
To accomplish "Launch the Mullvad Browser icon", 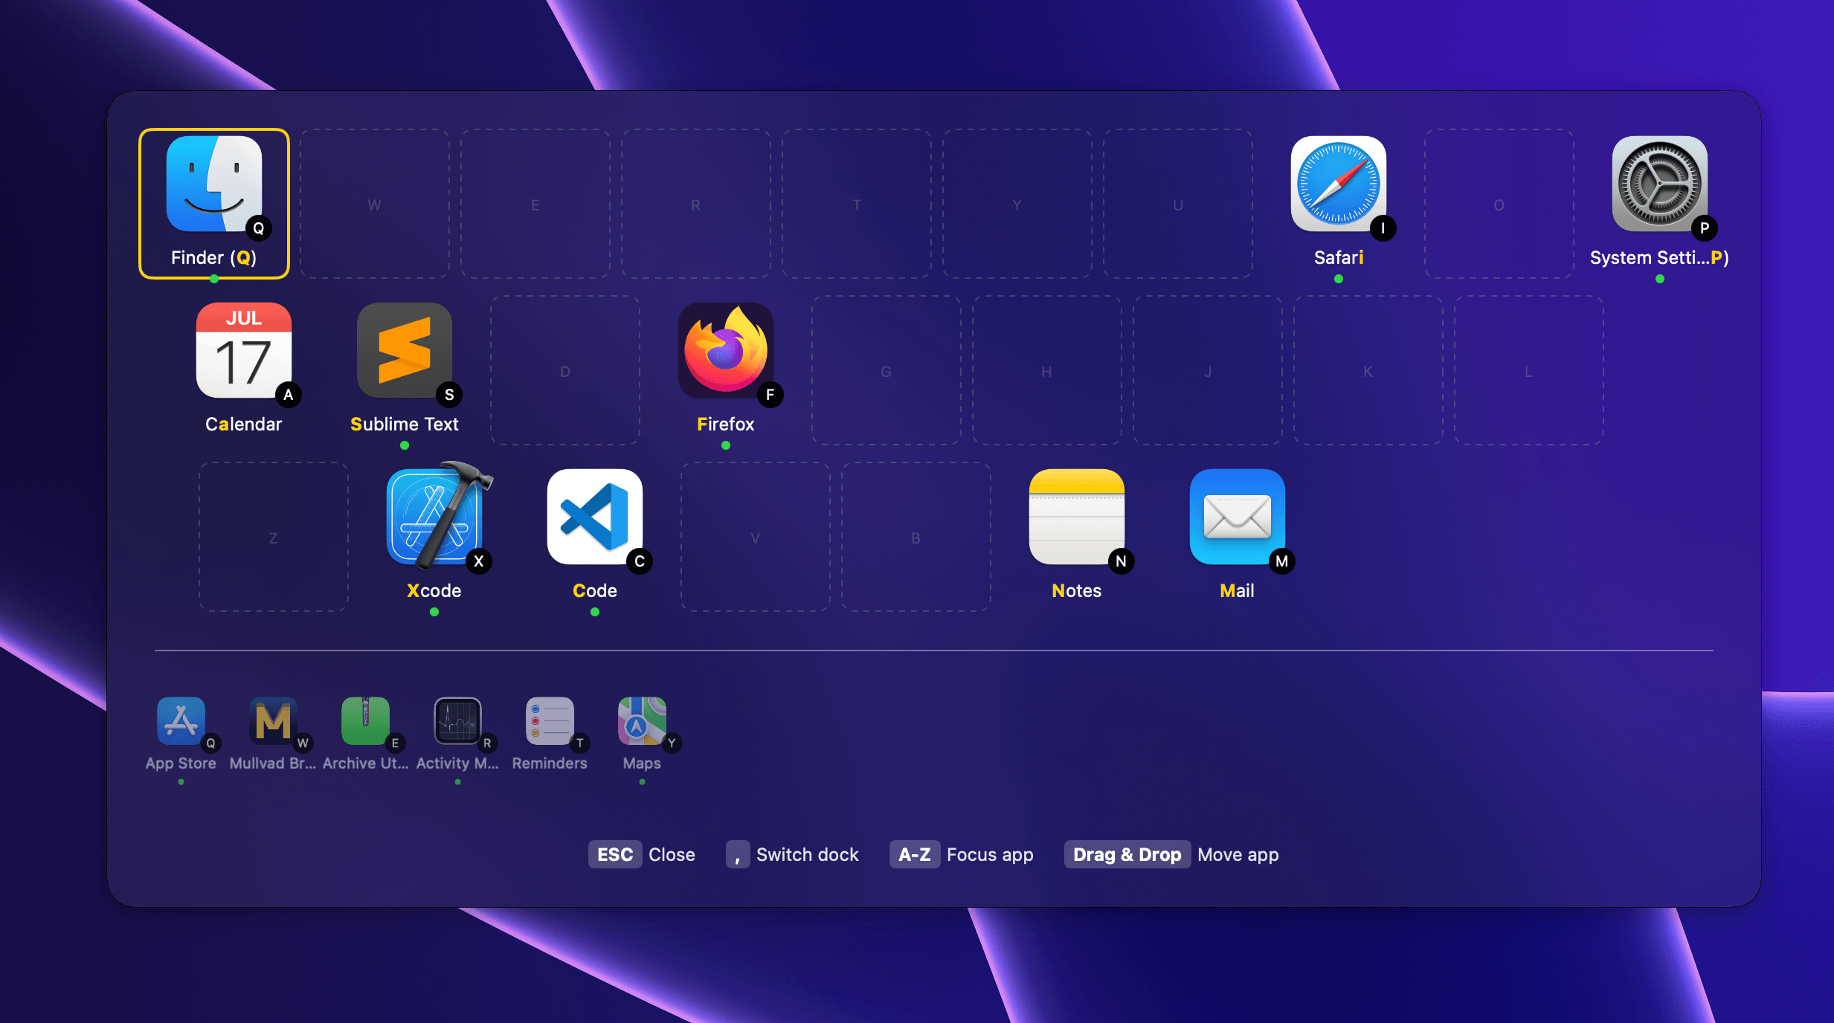I will (x=273, y=720).
